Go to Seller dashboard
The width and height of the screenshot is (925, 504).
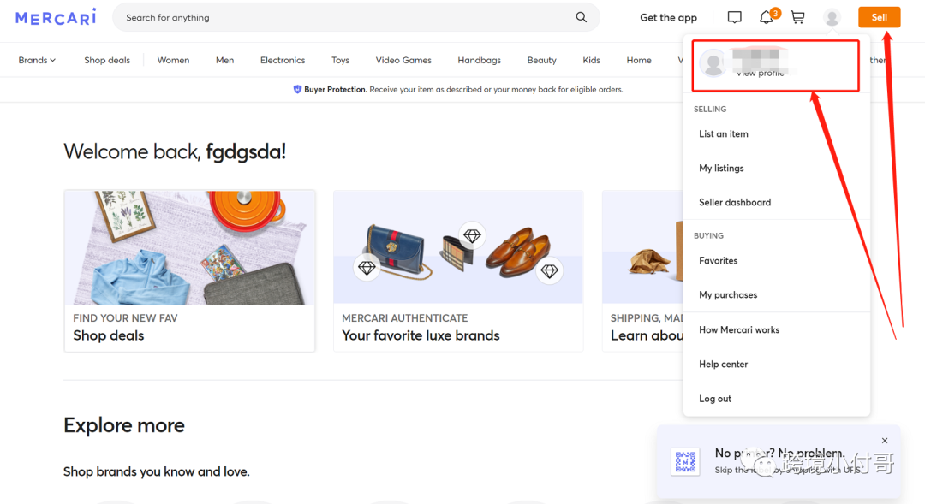tap(735, 203)
